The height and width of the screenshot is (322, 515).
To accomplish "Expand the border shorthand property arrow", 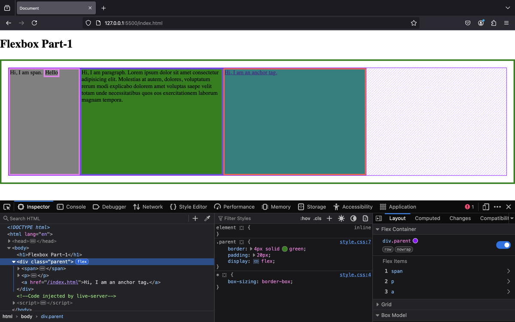I will pyautogui.click(x=251, y=249).
